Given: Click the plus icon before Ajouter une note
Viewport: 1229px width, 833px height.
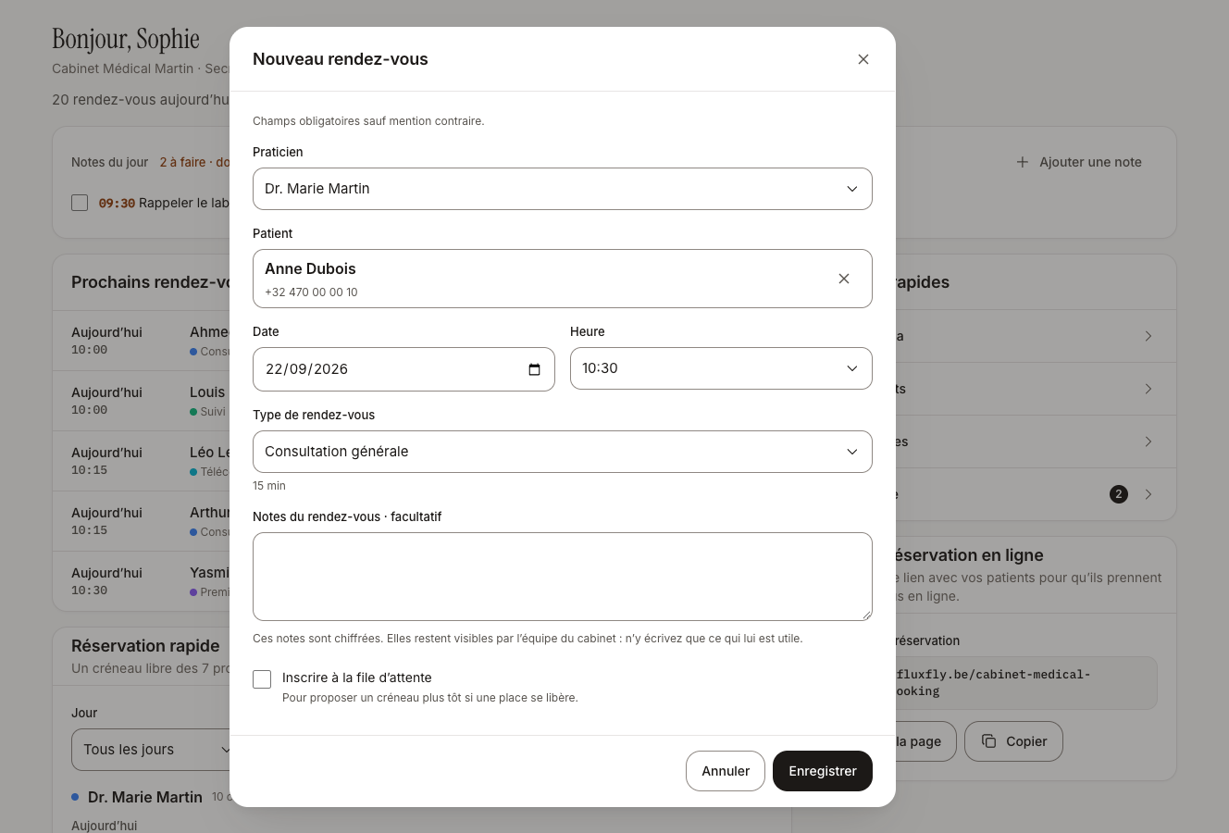Looking at the screenshot, I should [x=1023, y=162].
